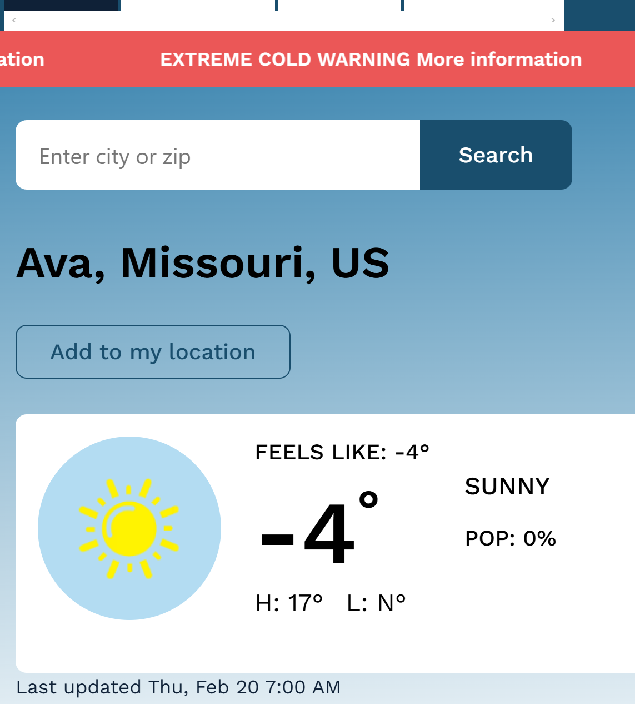Viewport: 635px width, 704px height.
Task: Click the POP: 0% precipitation value
Action: click(511, 538)
